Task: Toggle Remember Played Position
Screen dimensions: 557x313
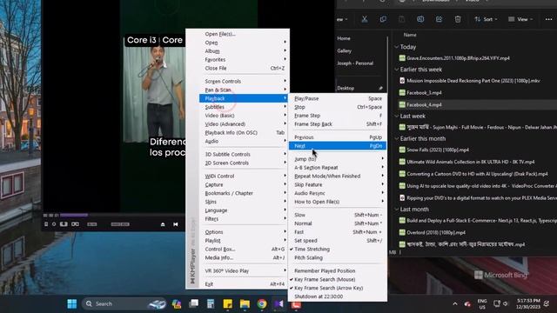Action: click(338, 270)
